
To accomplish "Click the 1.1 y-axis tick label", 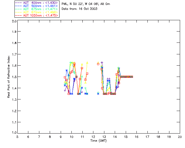I will [14, 122].
